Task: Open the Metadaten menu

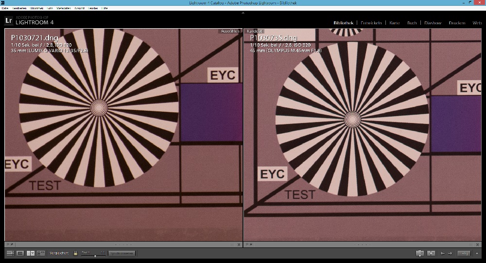Action: (64, 8)
